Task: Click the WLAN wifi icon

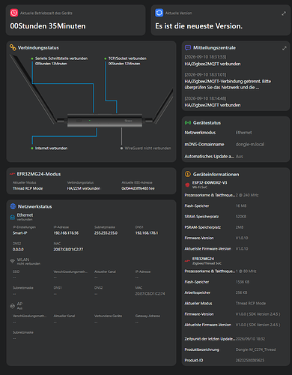Action: (x=12, y=261)
